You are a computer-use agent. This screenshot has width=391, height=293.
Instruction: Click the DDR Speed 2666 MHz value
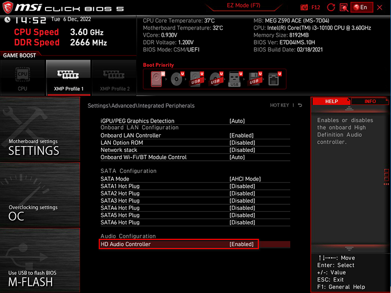point(89,43)
